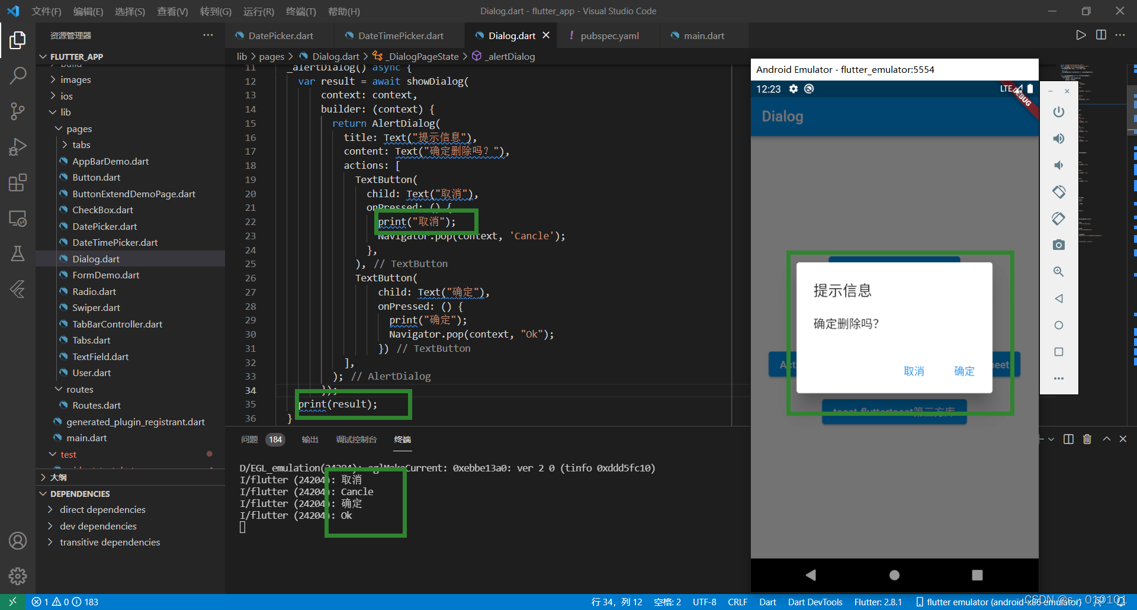The image size is (1137, 610).
Task: Tap the Android navigation bar back button
Action: coord(811,574)
